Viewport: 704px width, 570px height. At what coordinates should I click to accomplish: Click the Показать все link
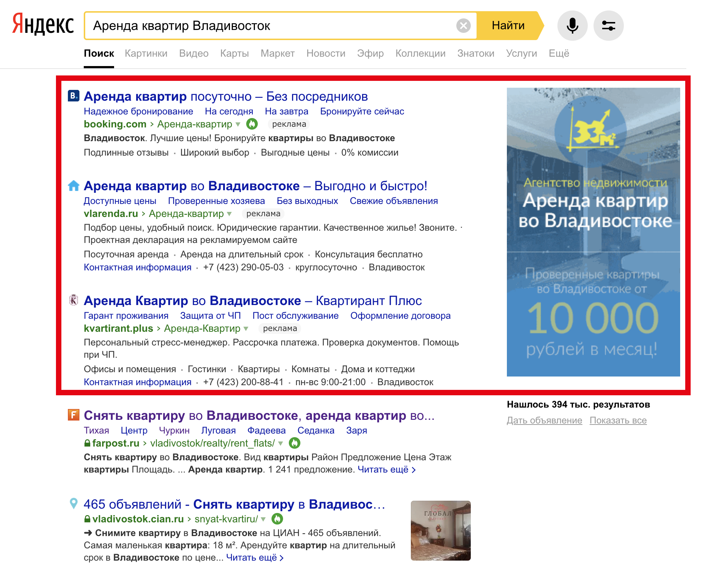coord(618,420)
